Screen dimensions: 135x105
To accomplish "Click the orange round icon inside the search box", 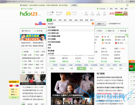I will click(93, 24).
